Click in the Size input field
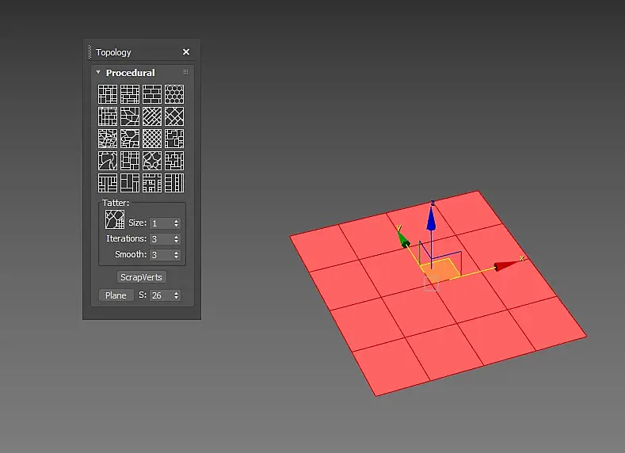This screenshot has height=453, width=625. [x=161, y=223]
